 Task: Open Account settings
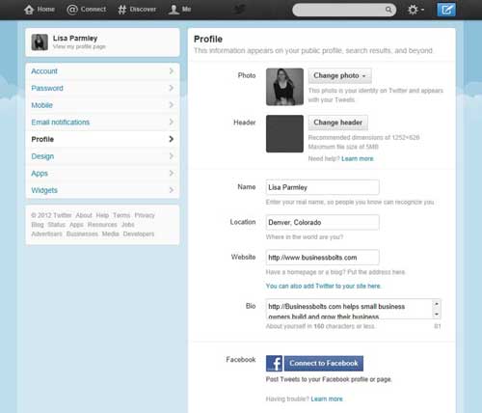(102, 71)
